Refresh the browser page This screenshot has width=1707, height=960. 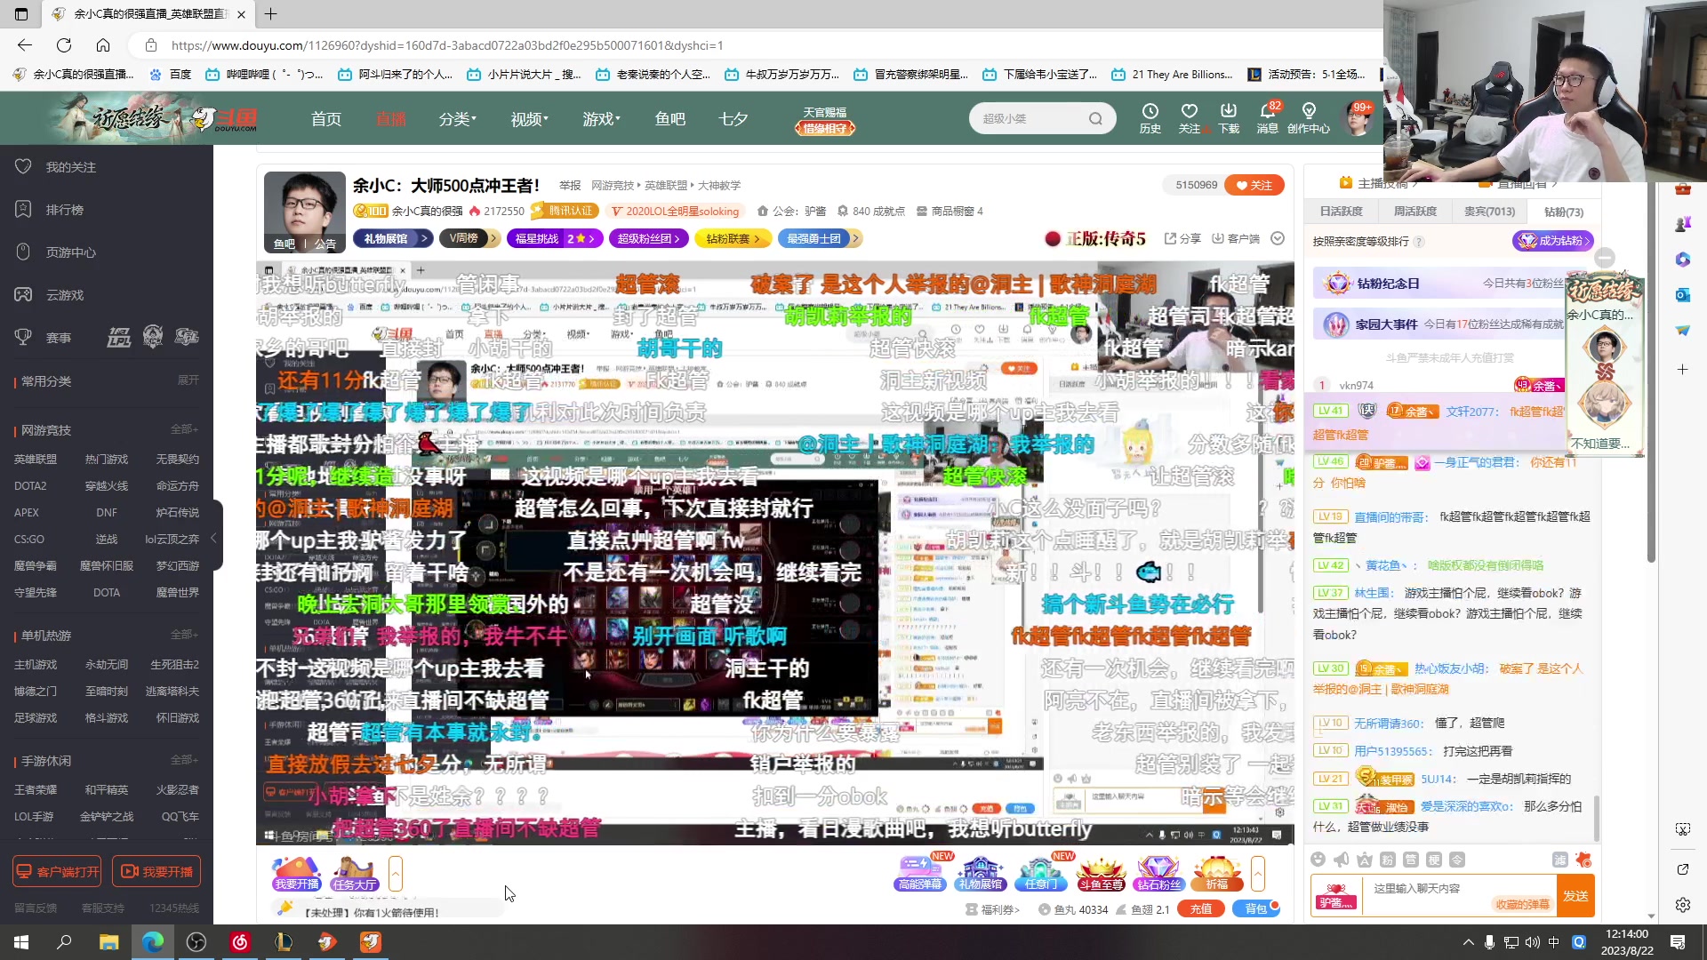(64, 45)
